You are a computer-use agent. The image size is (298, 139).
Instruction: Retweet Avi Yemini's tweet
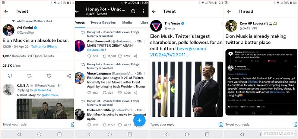click(x=29, y=76)
